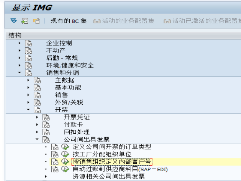This screenshot has width=241, height=181.
Task: Expand the 外贸/关税 node
Action: tap(28, 102)
